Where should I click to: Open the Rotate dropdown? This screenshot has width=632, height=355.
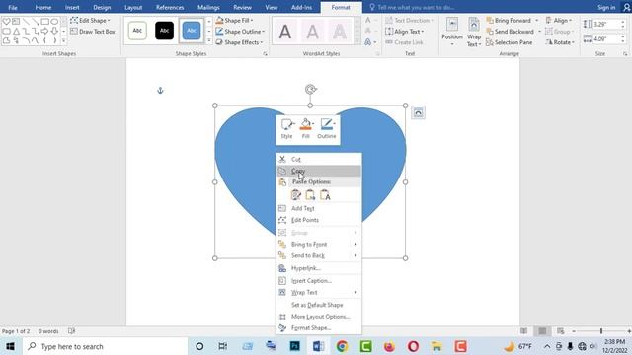coord(560,42)
